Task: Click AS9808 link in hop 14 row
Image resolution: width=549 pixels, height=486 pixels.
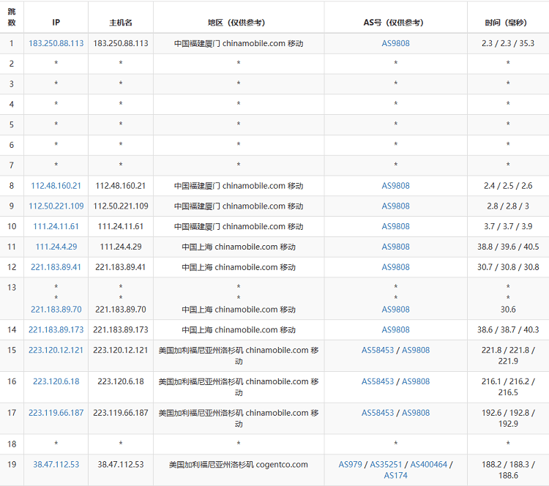Action: click(x=395, y=330)
